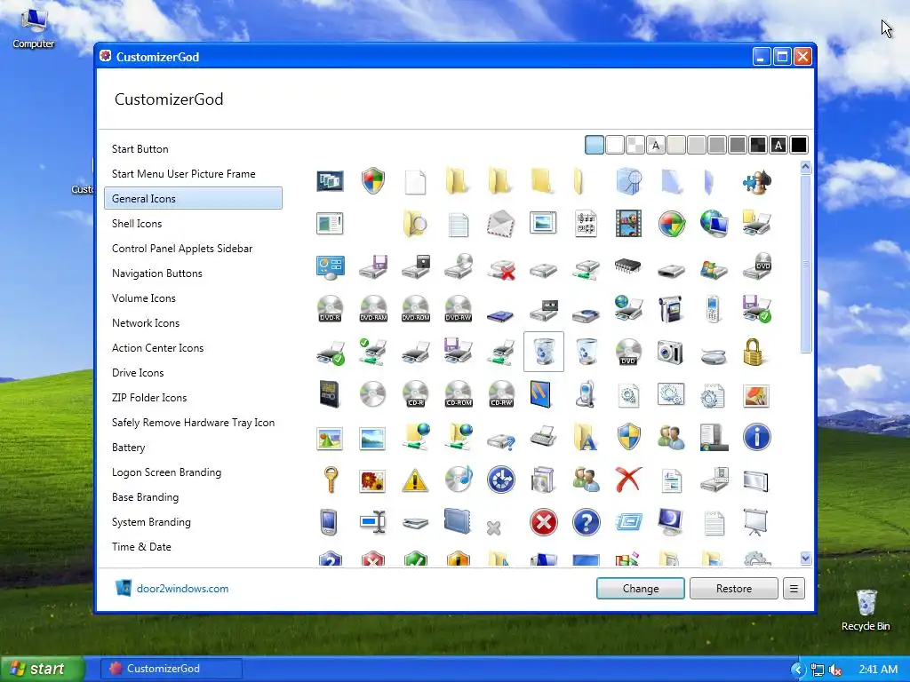Choose the checkerboard transparent background swatch
Image resolution: width=910 pixels, height=682 pixels.
pyautogui.click(x=635, y=145)
